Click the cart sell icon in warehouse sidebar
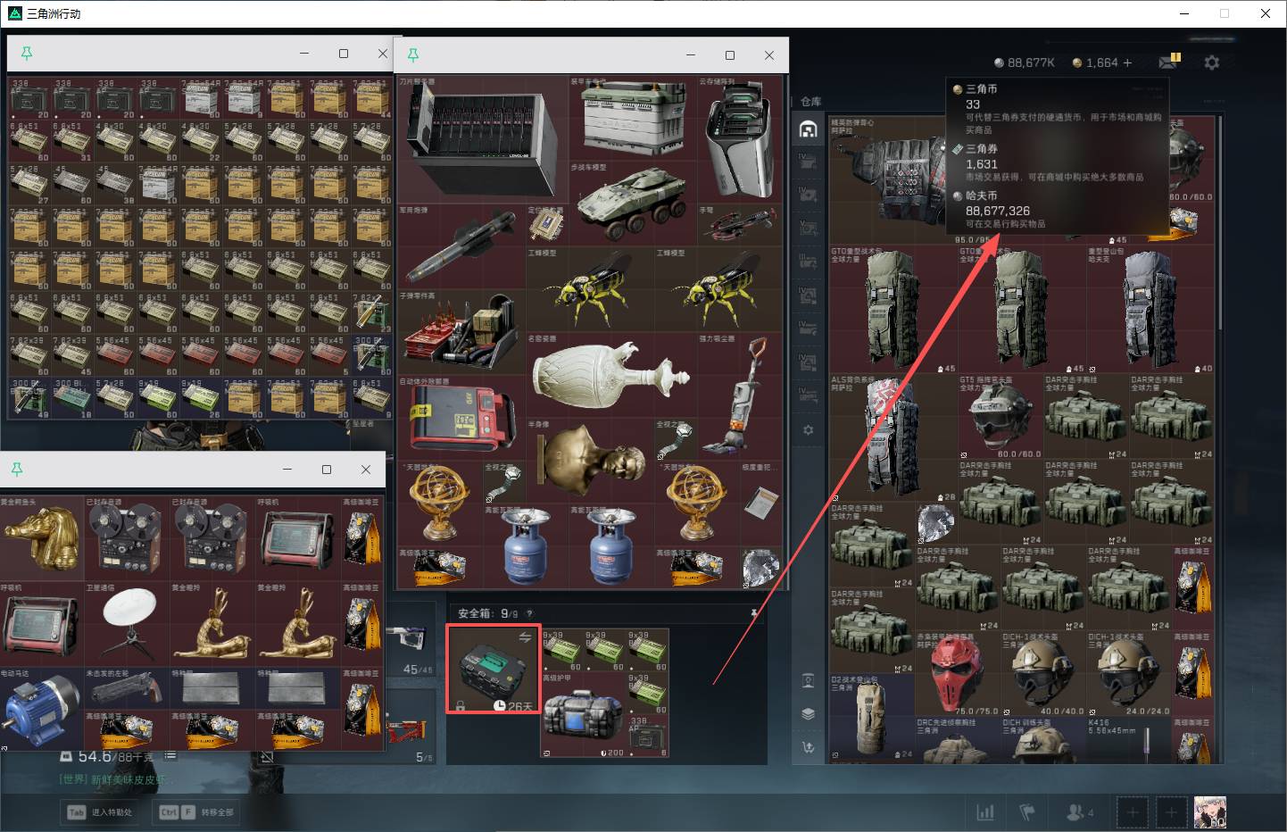 (x=808, y=747)
